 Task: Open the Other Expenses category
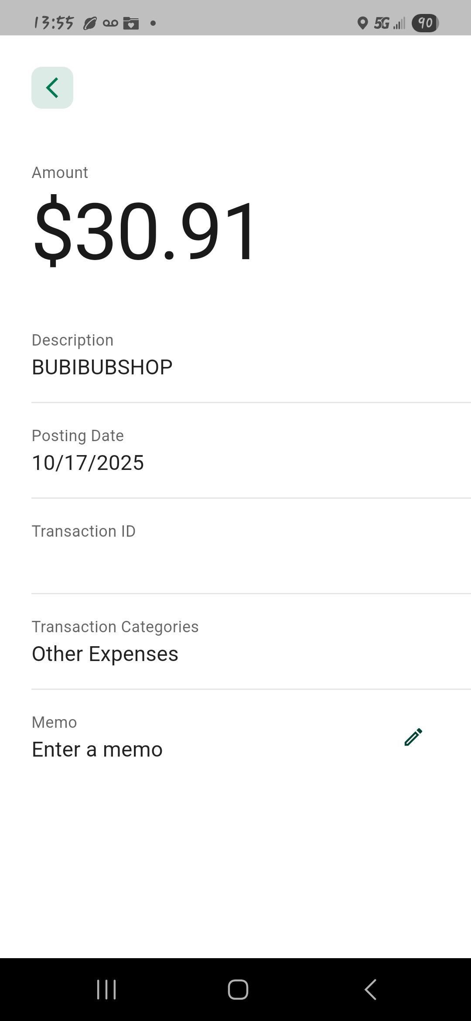tap(105, 654)
